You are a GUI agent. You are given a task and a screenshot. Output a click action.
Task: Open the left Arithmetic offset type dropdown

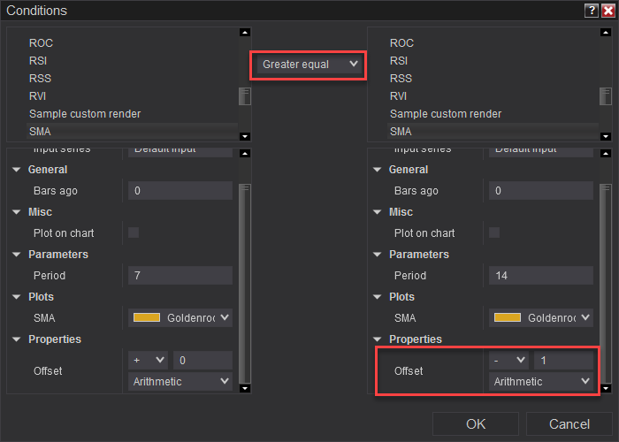coord(180,382)
